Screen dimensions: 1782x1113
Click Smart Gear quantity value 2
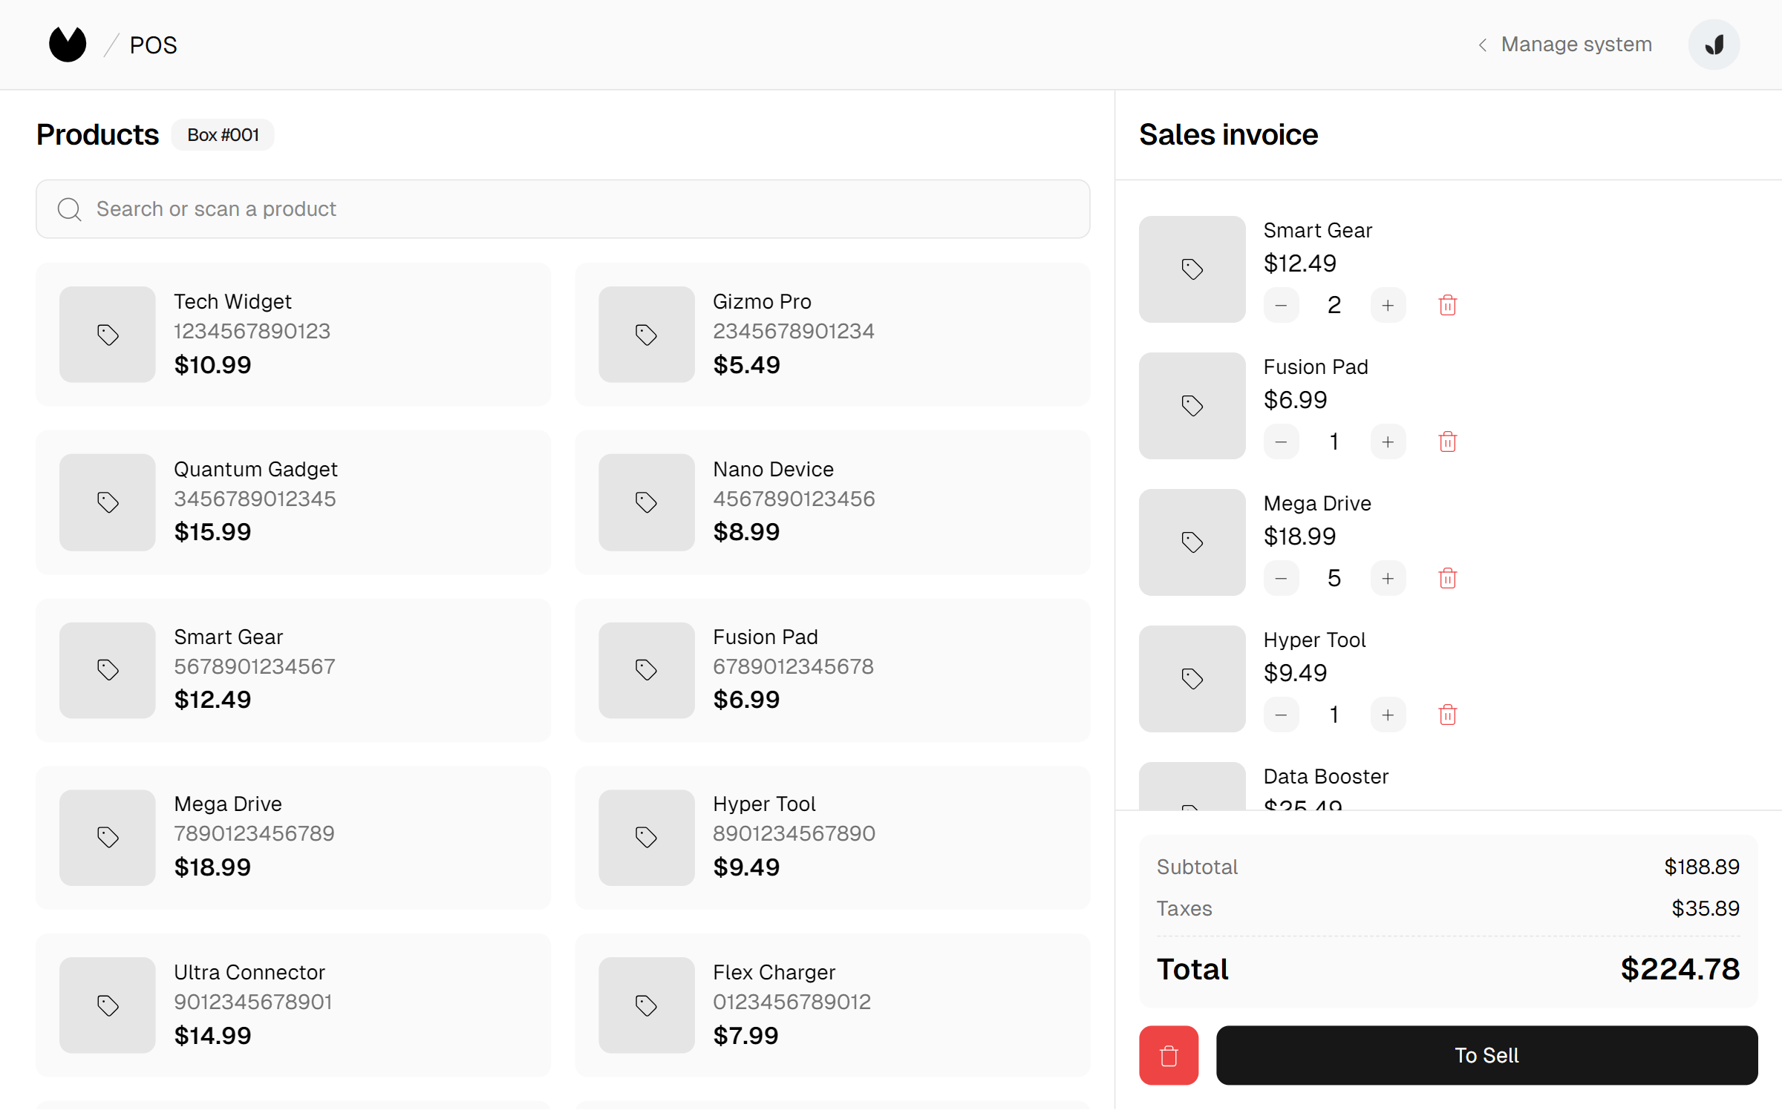click(x=1334, y=305)
